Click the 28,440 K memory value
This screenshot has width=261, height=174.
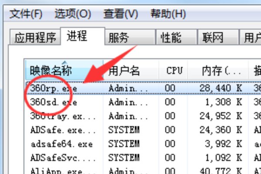point(221,88)
